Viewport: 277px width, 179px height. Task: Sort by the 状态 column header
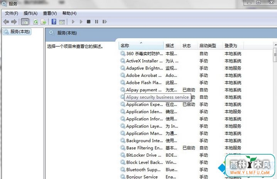[x=189, y=46]
